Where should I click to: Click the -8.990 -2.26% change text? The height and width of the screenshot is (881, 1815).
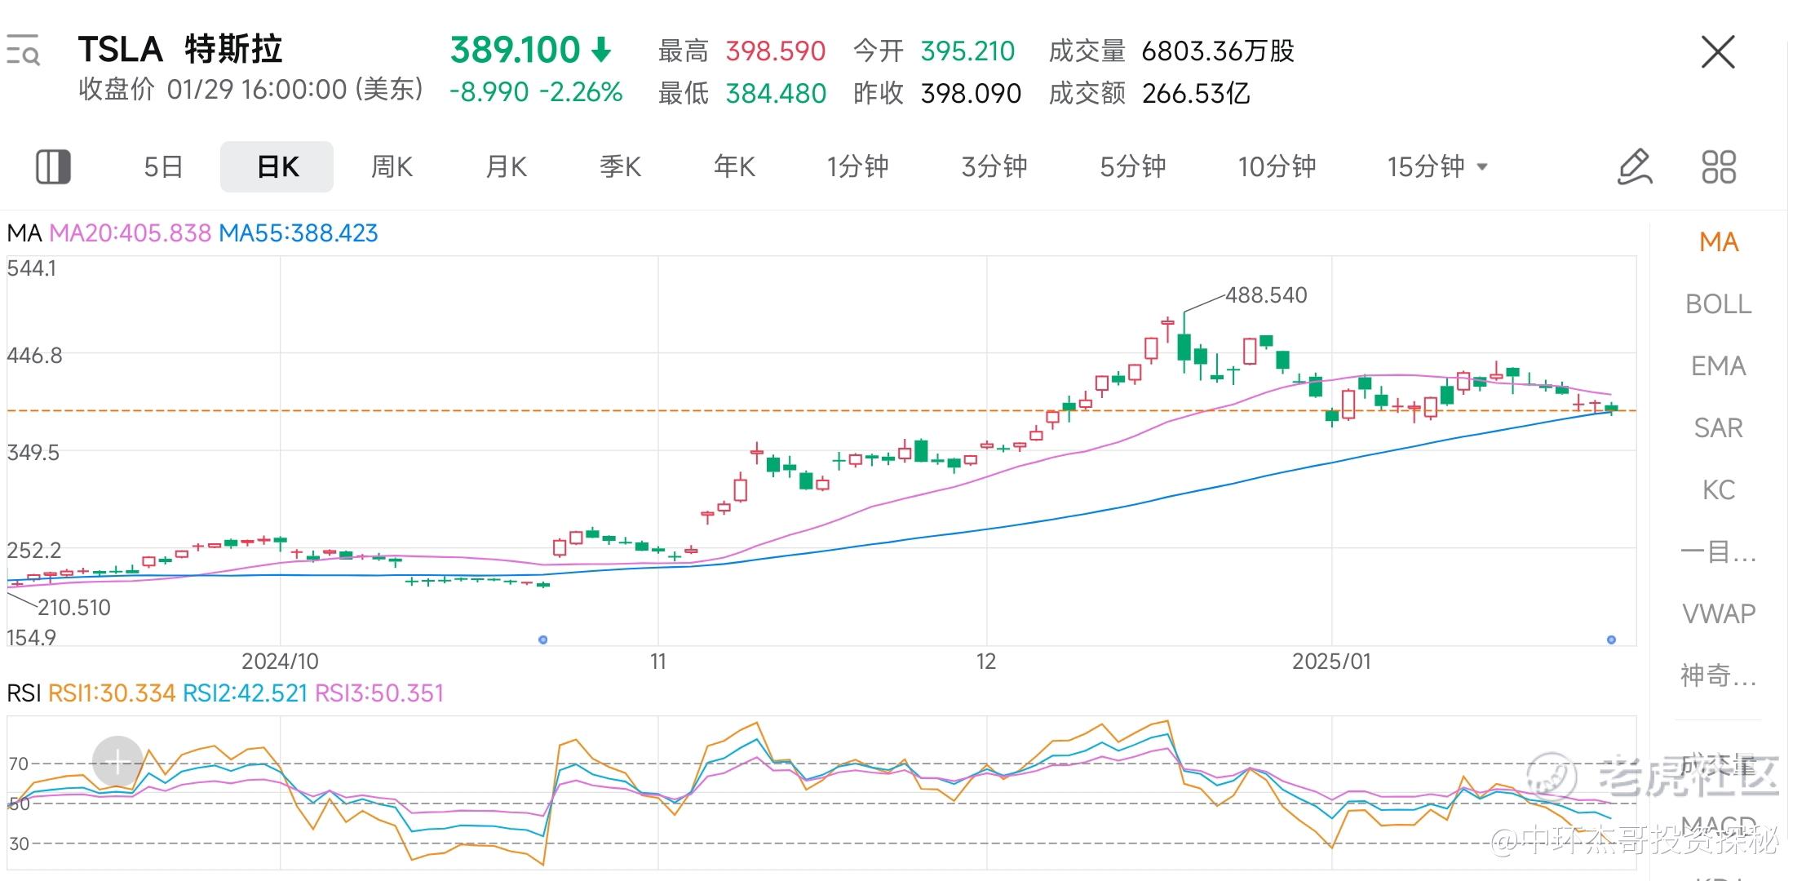point(536,92)
